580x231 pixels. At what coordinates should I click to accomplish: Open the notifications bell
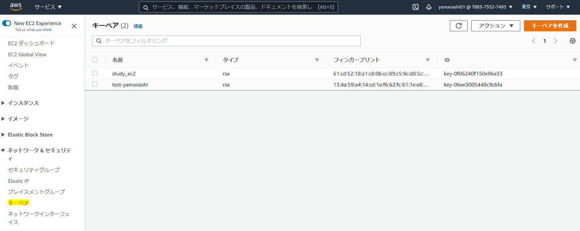click(x=429, y=7)
